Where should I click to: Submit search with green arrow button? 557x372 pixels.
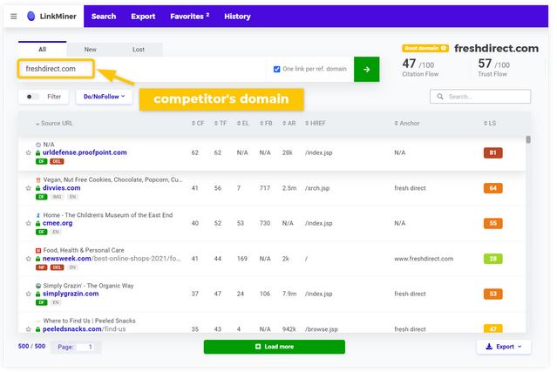tap(367, 69)
